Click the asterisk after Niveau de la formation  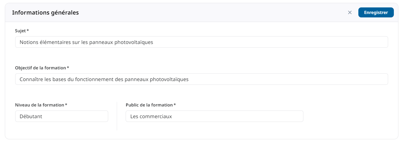pyautogui.click(x=66, y=104)
